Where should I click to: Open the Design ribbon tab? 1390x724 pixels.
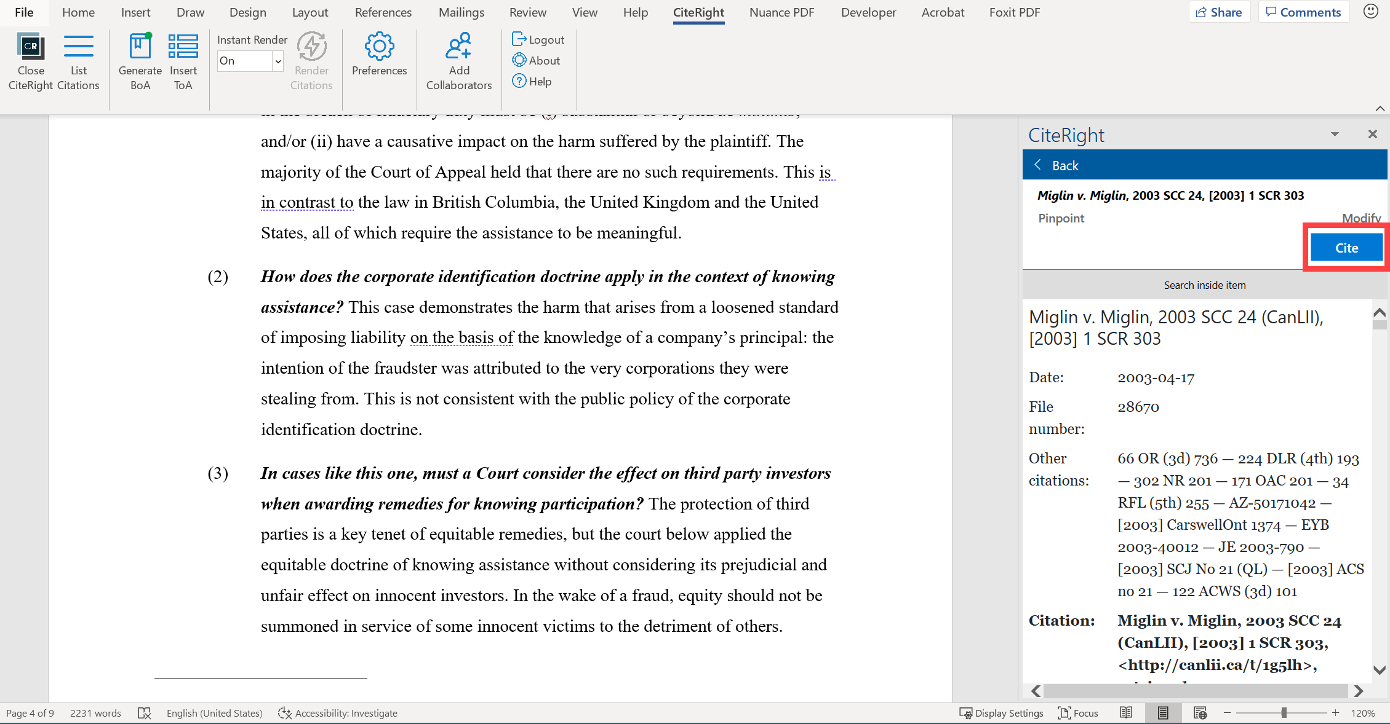point(247,12)
